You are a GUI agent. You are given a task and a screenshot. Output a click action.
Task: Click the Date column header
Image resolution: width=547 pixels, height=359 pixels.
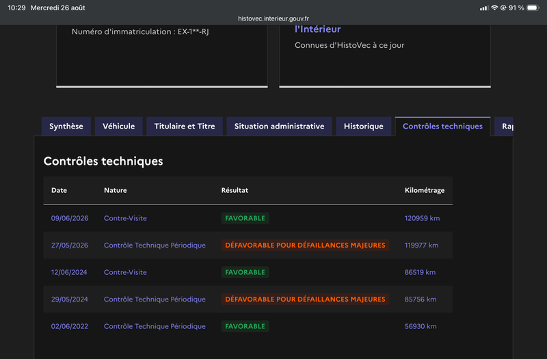click(x=59, y=190)
